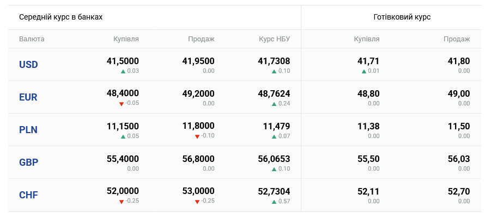Click the green arrow under EUR NBU rate

[x=274, y=104]
